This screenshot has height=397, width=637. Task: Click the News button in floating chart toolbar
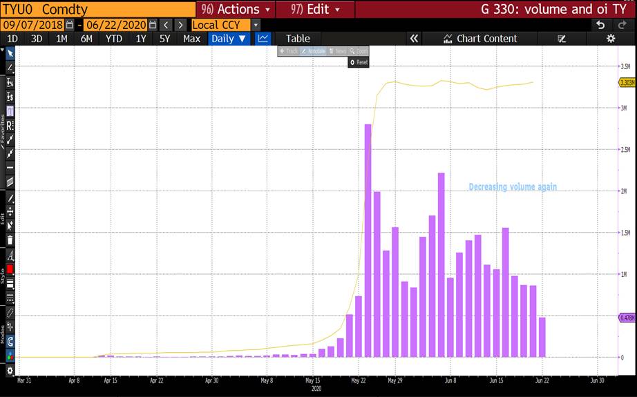coord(338,51)
